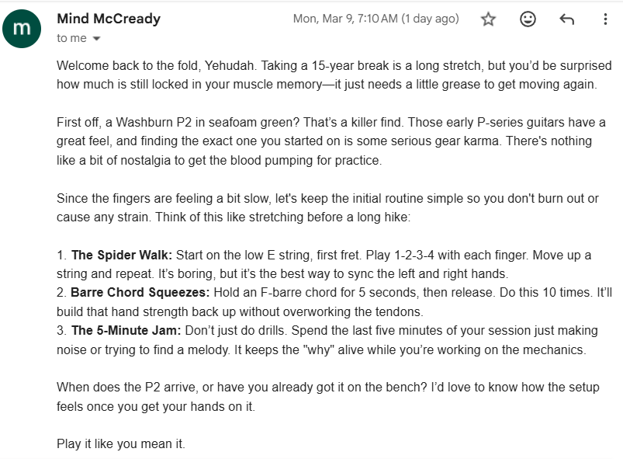Expand recipient details arrow beside "to me"

click(x=97, y=38)
